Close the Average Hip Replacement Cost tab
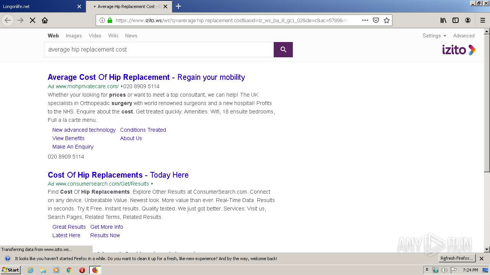 pyautogui.click(x=165, y=6)
